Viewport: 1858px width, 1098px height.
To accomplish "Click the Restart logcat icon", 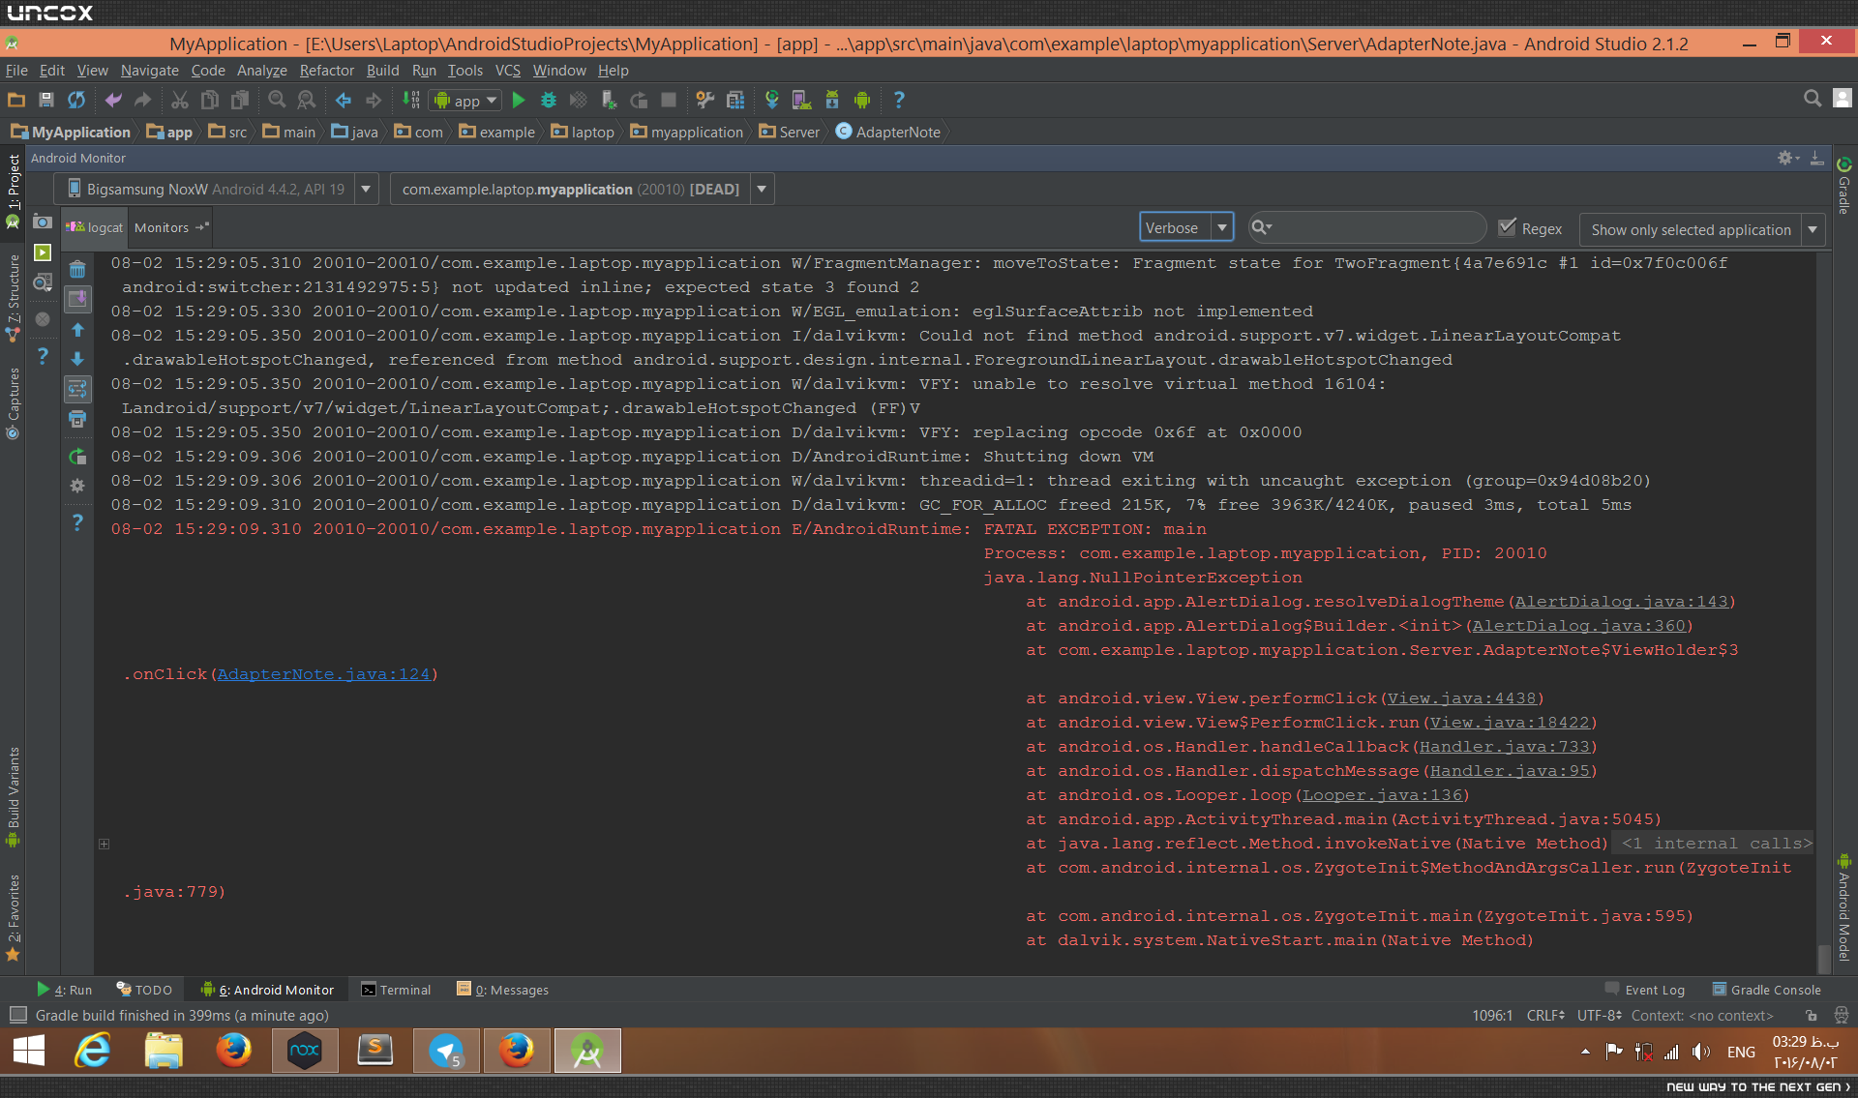I will point(77,456).
